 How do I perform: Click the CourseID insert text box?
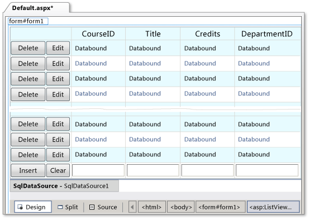tap(98, 170)
